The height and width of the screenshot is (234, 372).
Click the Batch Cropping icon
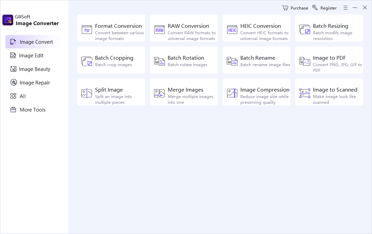87,61
